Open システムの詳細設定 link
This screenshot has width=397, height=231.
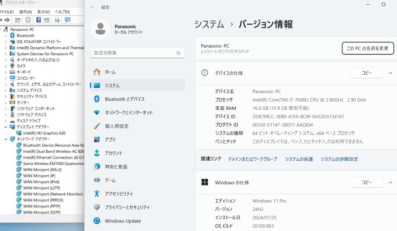339,159
